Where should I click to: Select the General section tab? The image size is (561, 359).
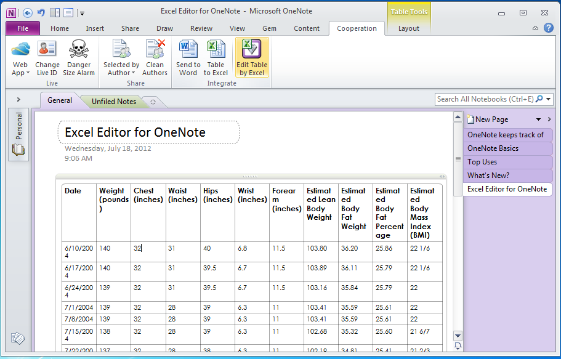pyautogui.click(x=59, y=100)
